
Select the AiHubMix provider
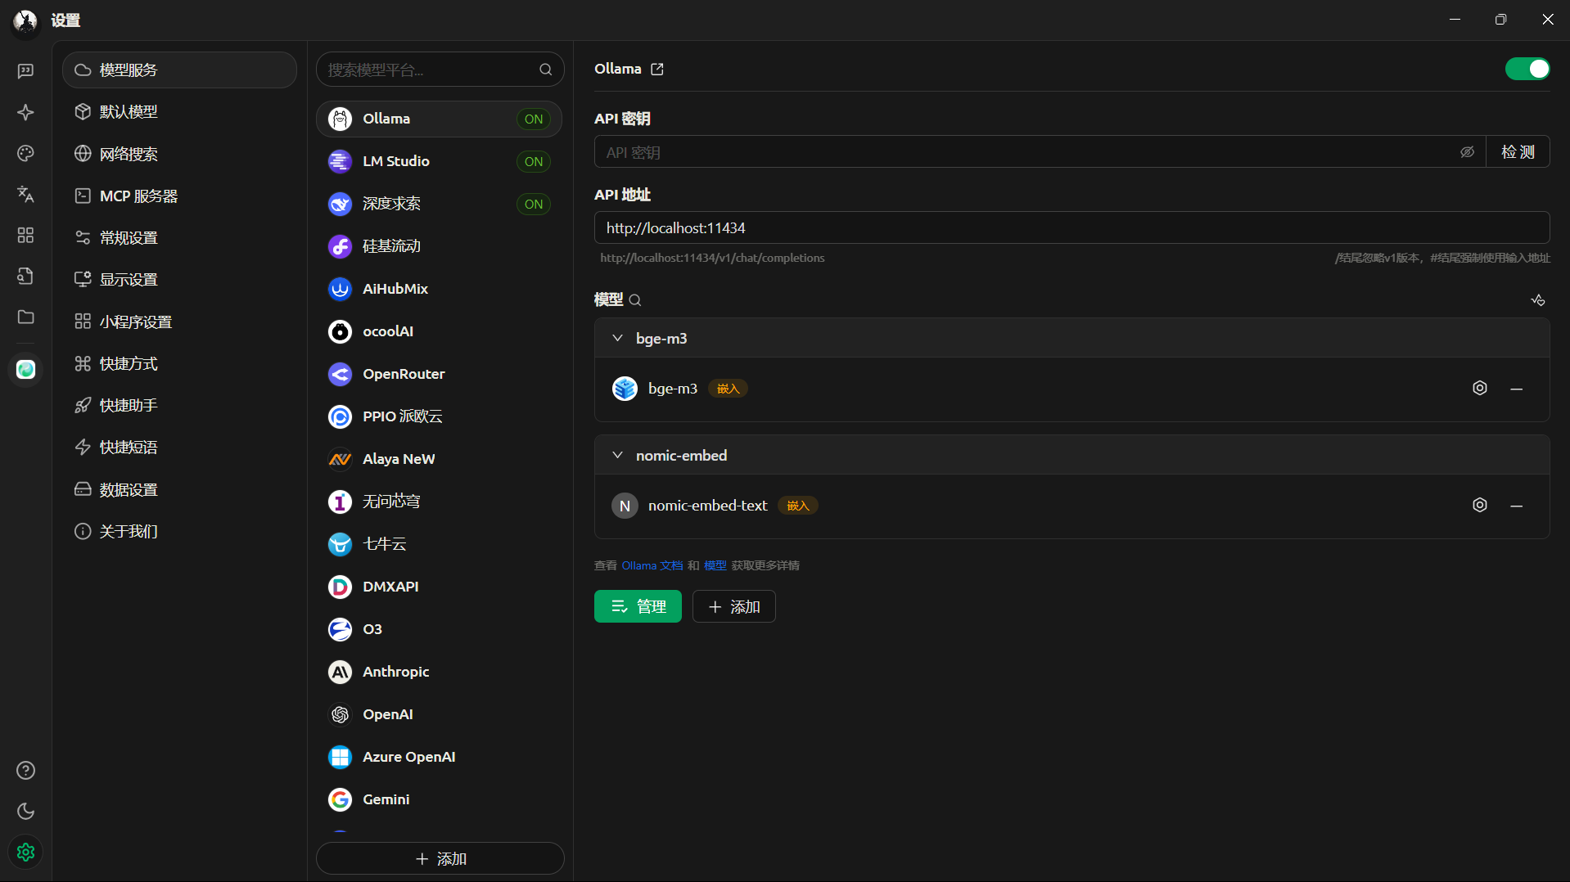[x=439, y=289]
